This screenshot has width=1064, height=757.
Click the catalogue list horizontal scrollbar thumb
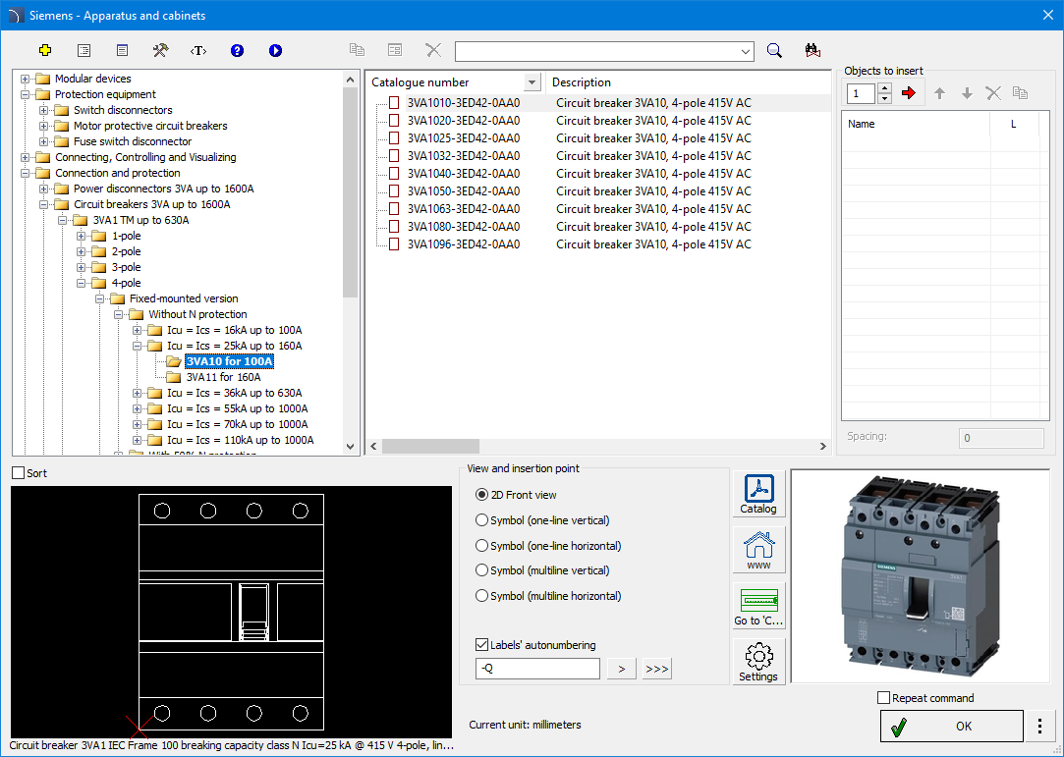click(x=430, y=447)
